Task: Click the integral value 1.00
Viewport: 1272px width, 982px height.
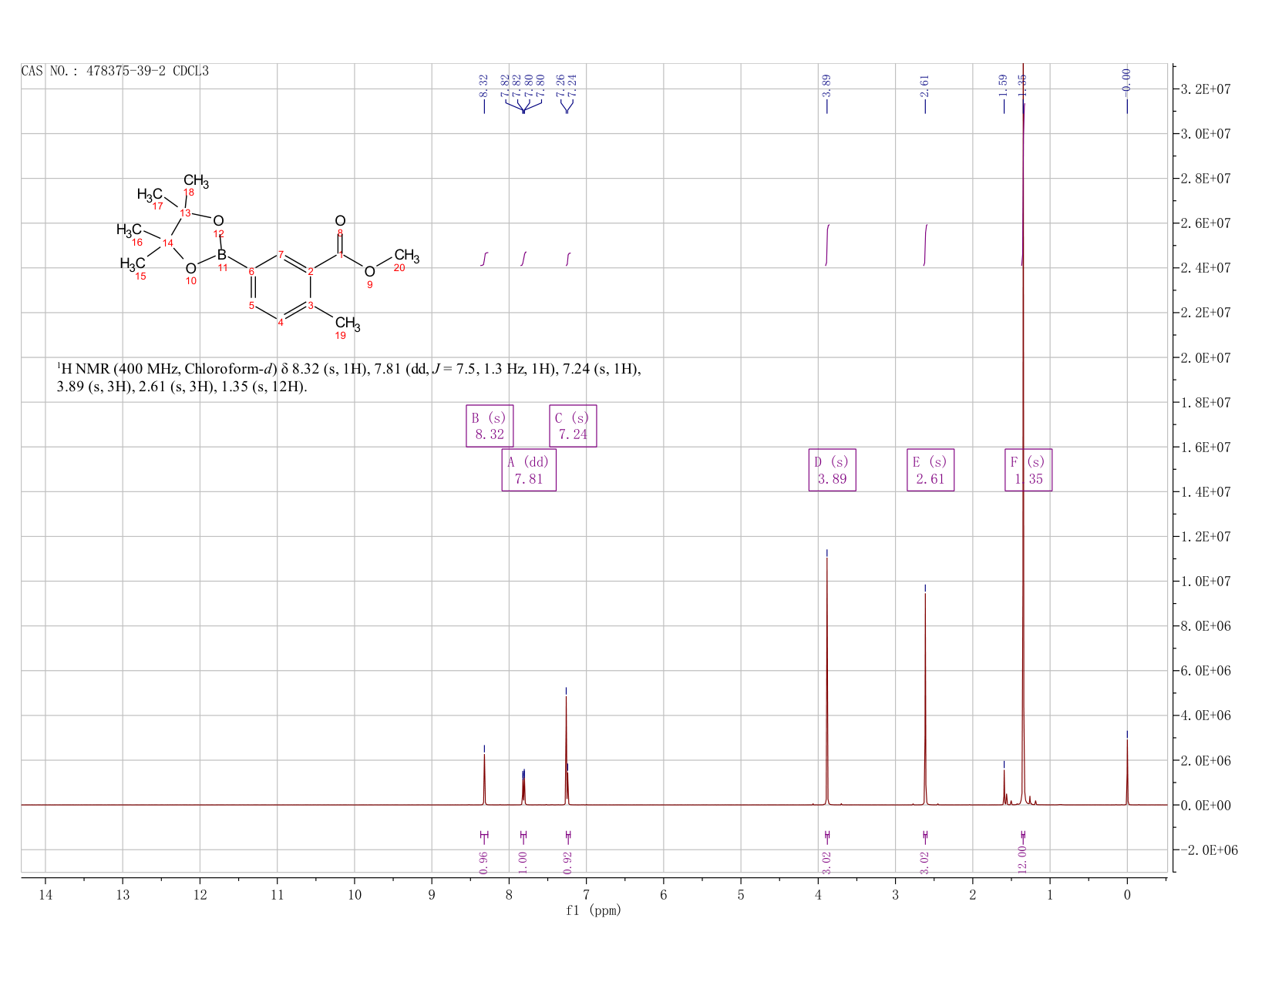Action: click(x=523, y=863)
